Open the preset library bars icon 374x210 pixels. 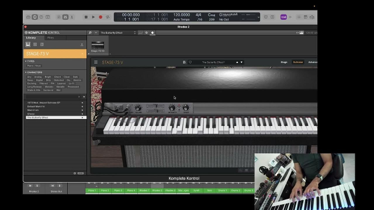tap(185, 62)
